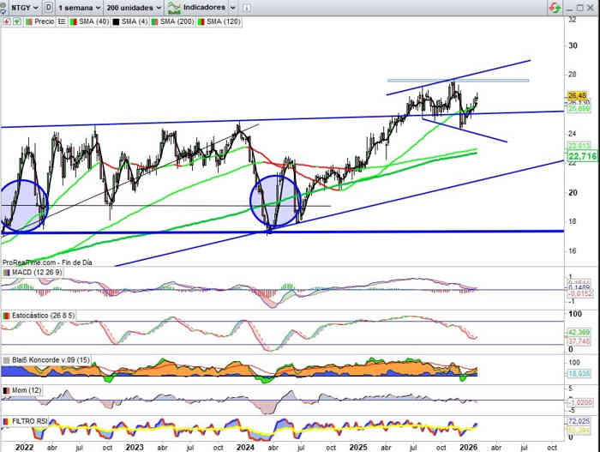
Task: Click the Estocástico (26 8 5) panel icon
Action: point(6,315)
